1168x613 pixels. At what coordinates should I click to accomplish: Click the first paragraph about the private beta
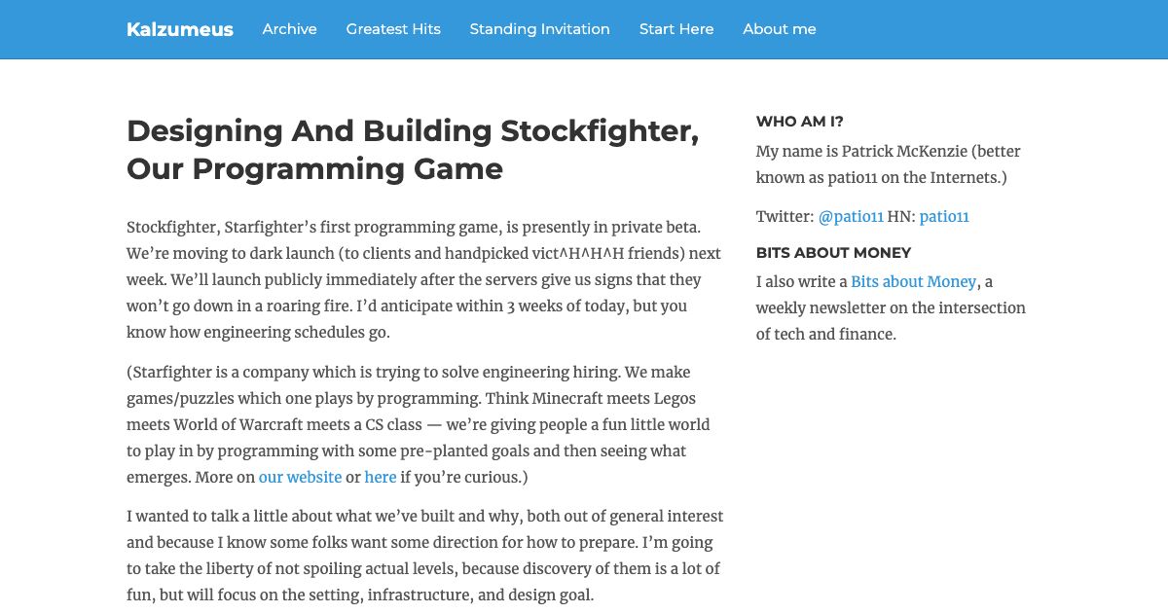(x=423, y=278)
